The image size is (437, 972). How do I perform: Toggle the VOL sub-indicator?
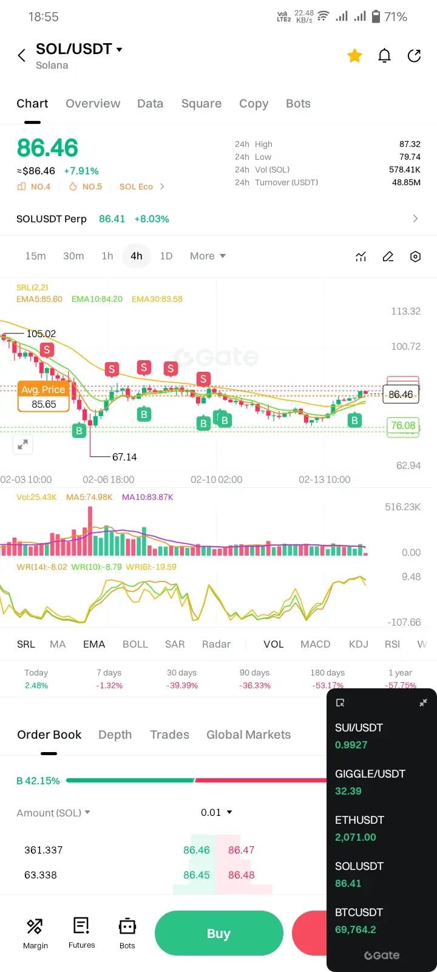[274, 644]
